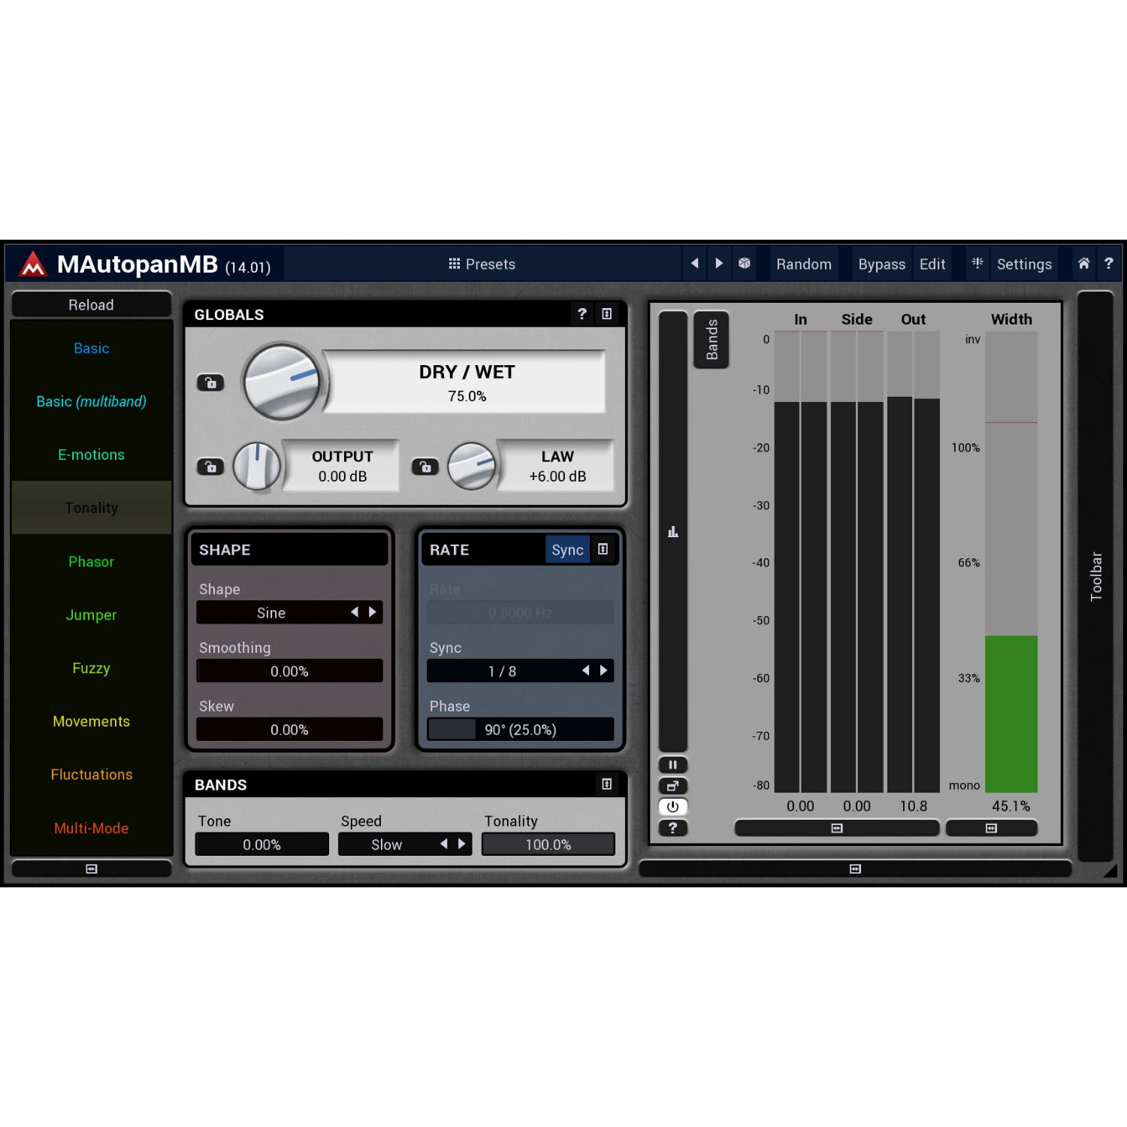Open the Globals section preset icon

click(607, 314)
